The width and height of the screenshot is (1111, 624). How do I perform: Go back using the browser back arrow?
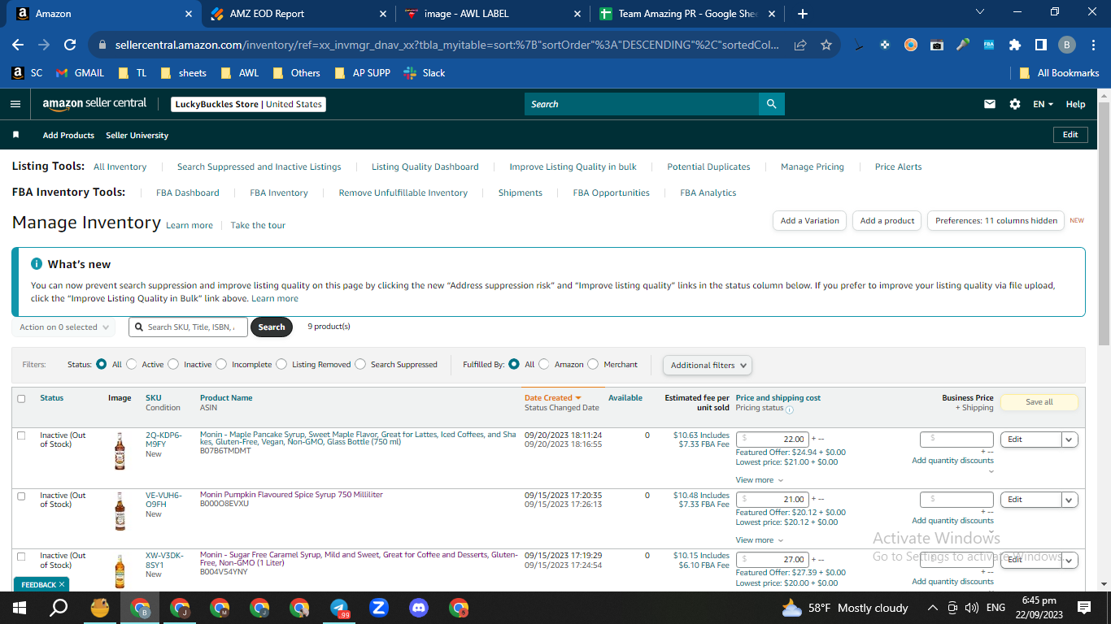click(18, 45)
